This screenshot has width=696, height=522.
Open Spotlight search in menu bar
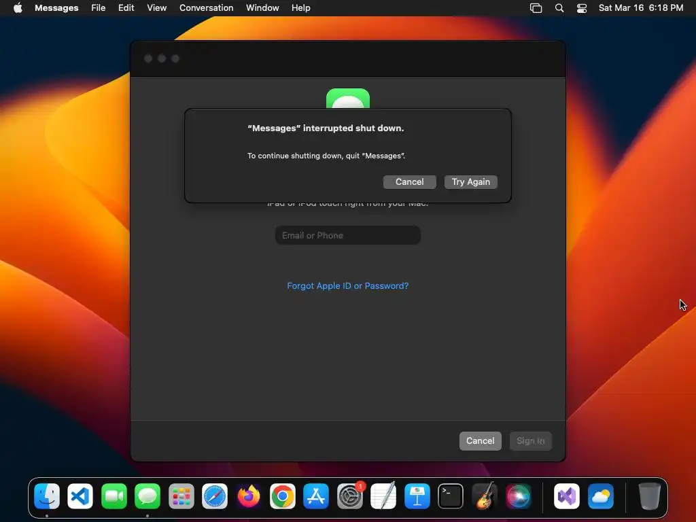coord(559,8)
